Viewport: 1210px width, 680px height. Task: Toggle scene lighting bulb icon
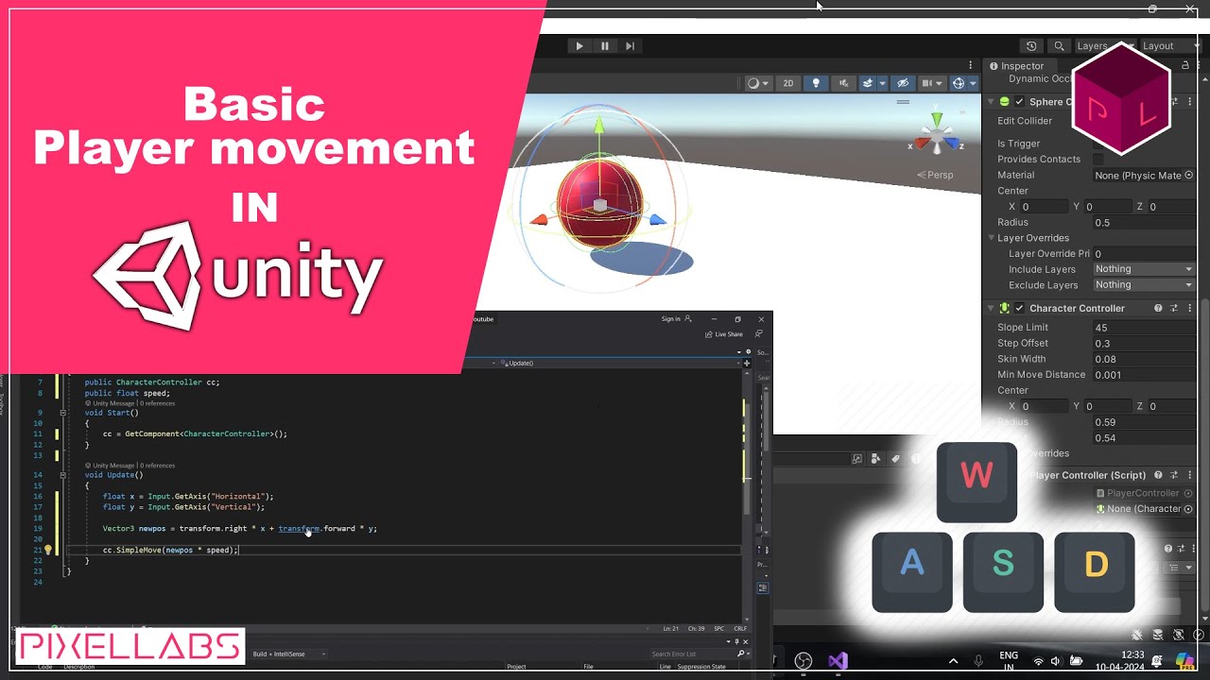(816, 83)
